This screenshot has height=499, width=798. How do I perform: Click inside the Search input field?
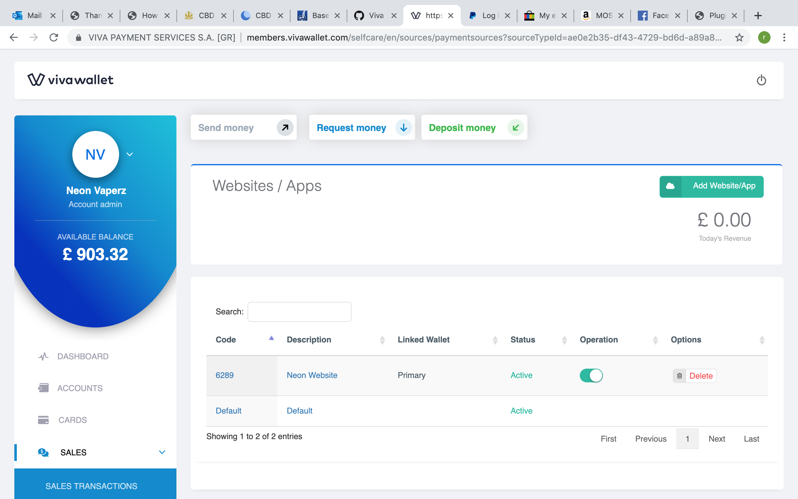(x=299, y=312)
